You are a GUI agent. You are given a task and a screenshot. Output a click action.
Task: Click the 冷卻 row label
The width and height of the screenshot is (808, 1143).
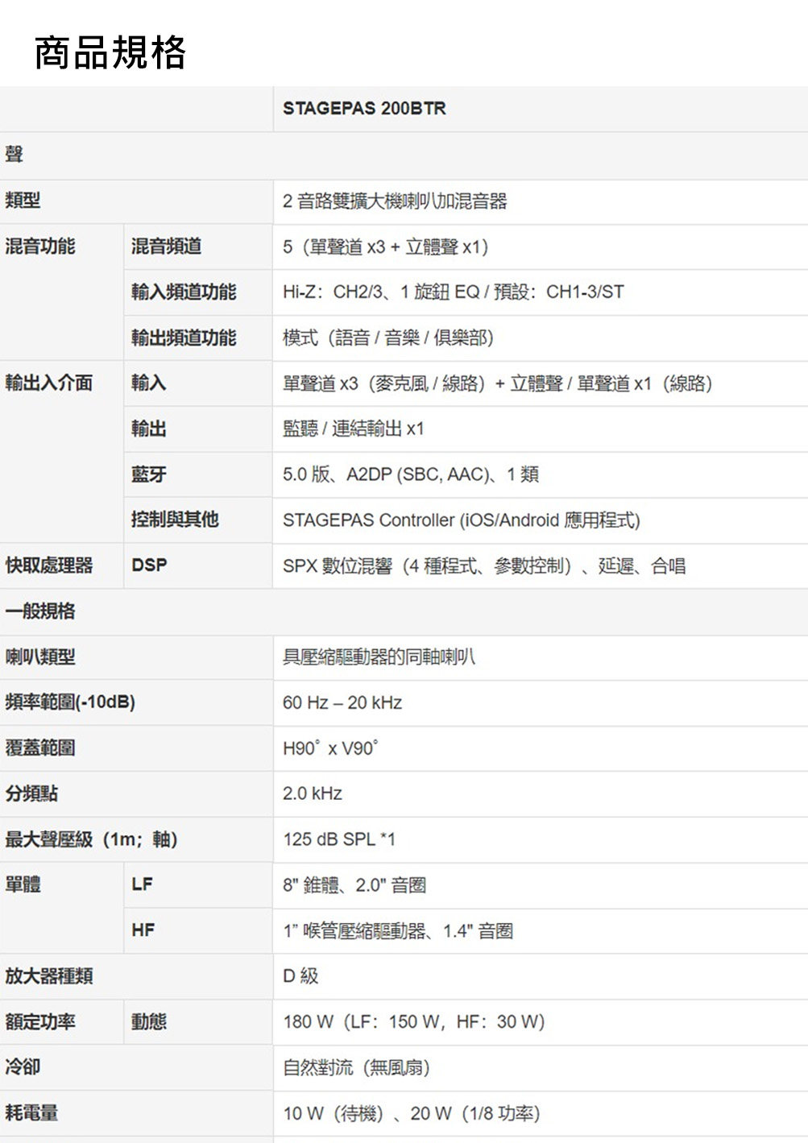point(23,1067)
